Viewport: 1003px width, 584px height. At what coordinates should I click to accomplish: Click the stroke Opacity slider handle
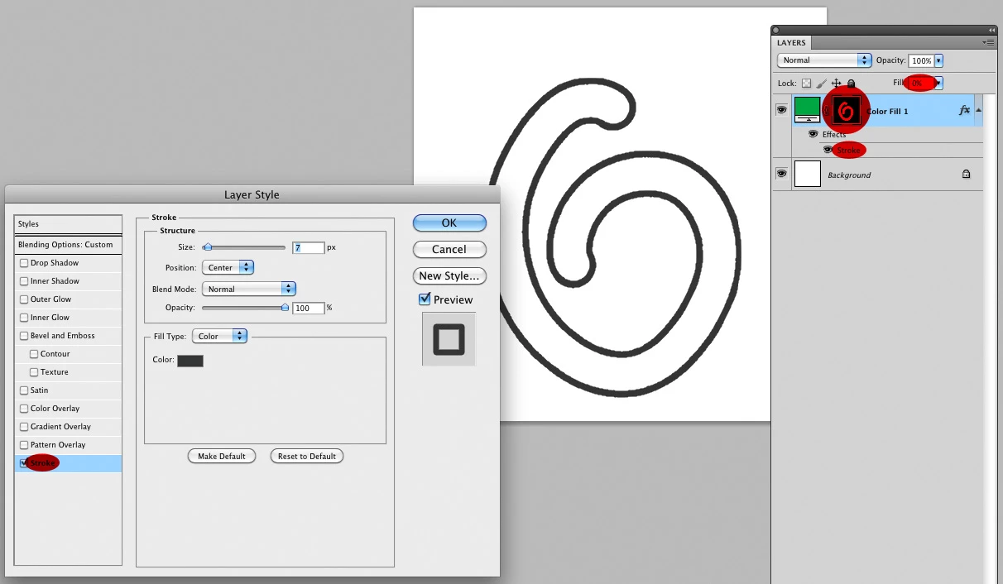point(285,307)
